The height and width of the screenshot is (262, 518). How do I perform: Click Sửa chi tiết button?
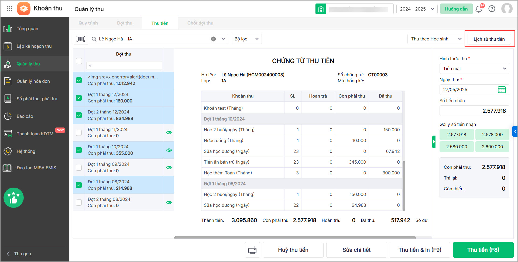(x=356, y=250)
